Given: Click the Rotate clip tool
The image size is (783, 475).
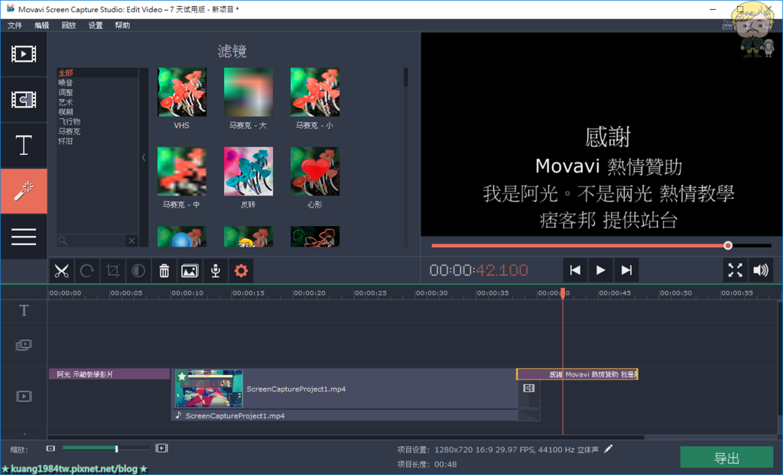Looking at the screenshot, I should coord(87,271).
